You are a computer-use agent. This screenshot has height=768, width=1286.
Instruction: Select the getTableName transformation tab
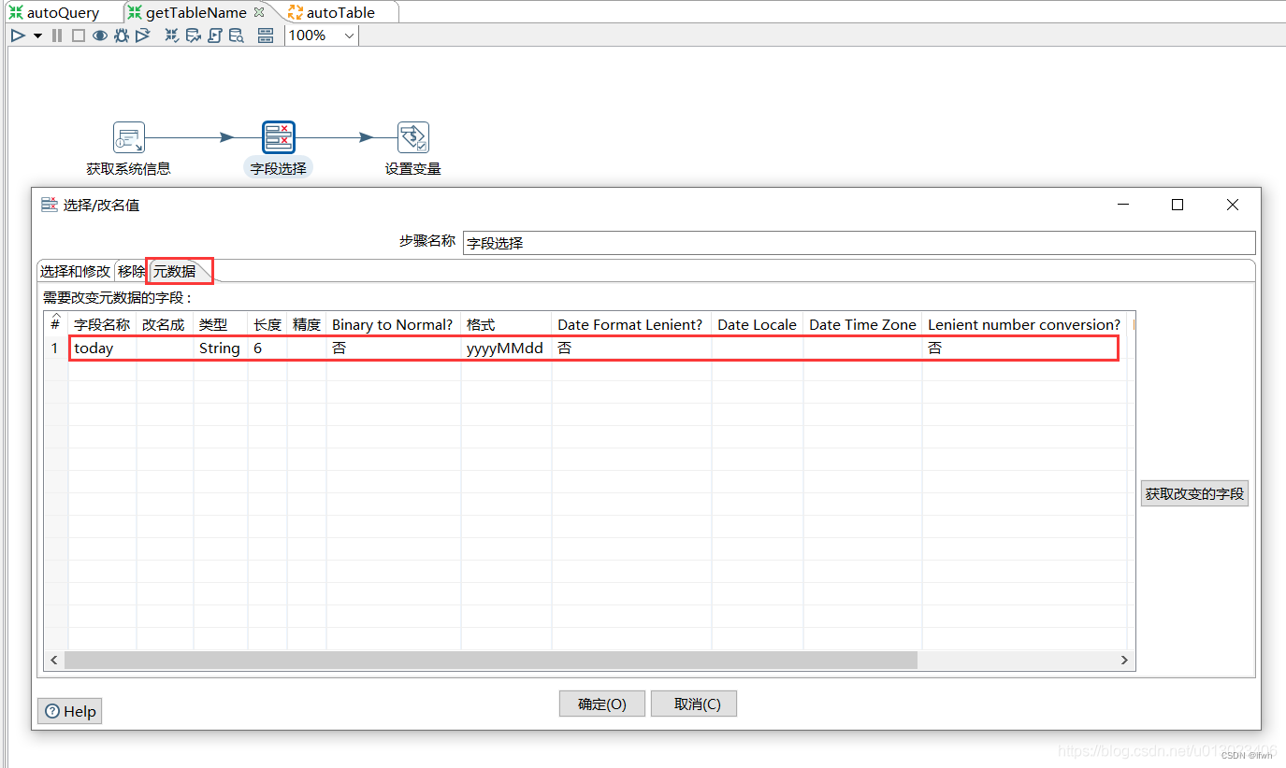click(186, 12)
